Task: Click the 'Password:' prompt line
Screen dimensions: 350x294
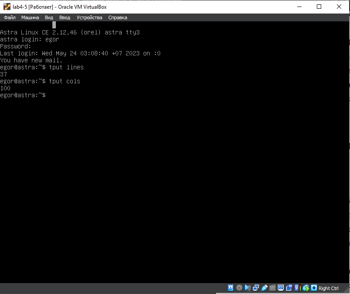Action: 15,46
